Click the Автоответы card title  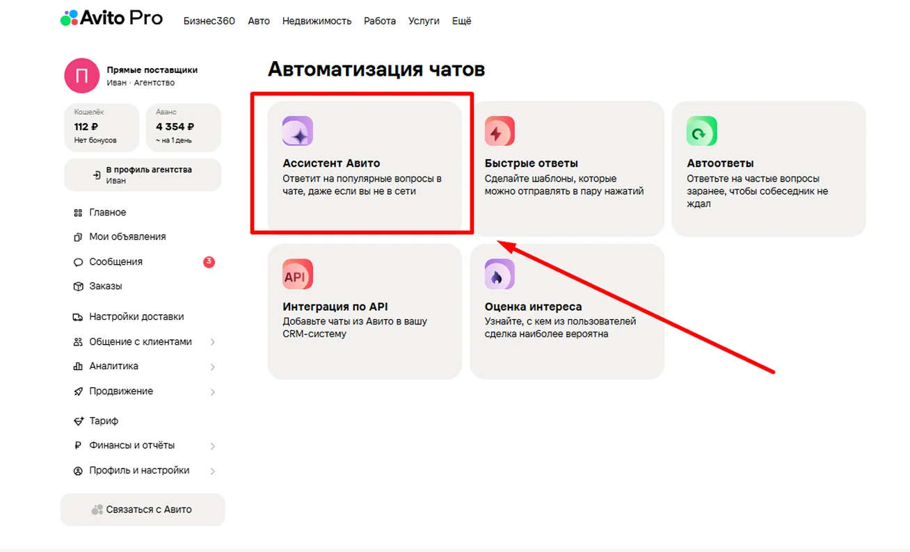720,163
